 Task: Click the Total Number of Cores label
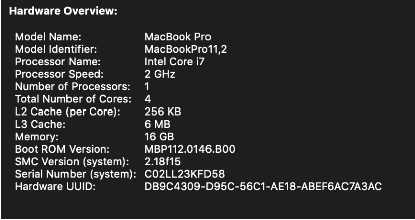coord(73,99)
